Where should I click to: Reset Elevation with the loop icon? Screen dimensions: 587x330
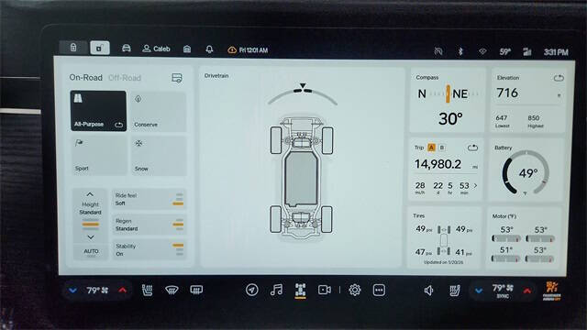point(559,78)
